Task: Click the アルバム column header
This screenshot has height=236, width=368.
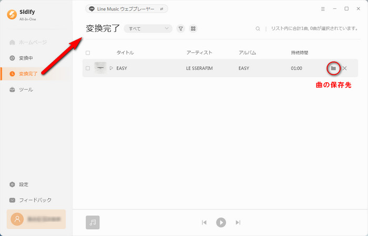Action: click(x=247, y=52)
